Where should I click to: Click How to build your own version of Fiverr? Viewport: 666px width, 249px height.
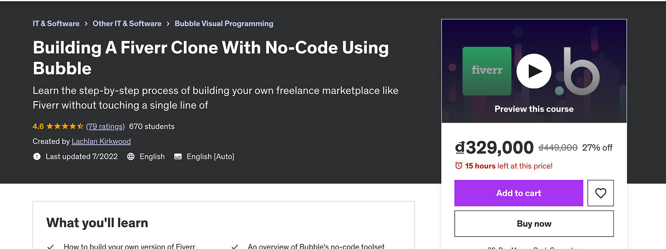129,246
